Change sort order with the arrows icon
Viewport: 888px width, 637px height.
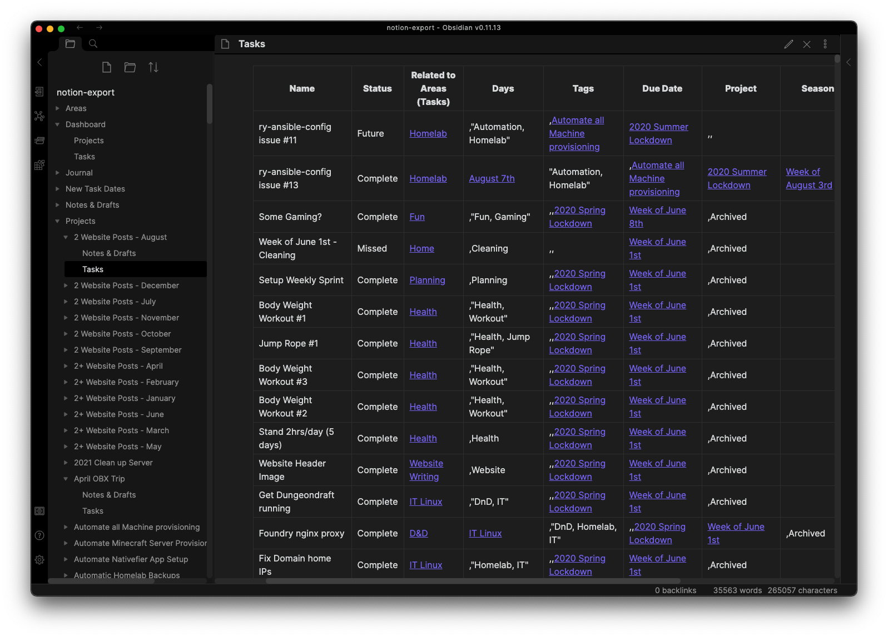coord(153,67)
